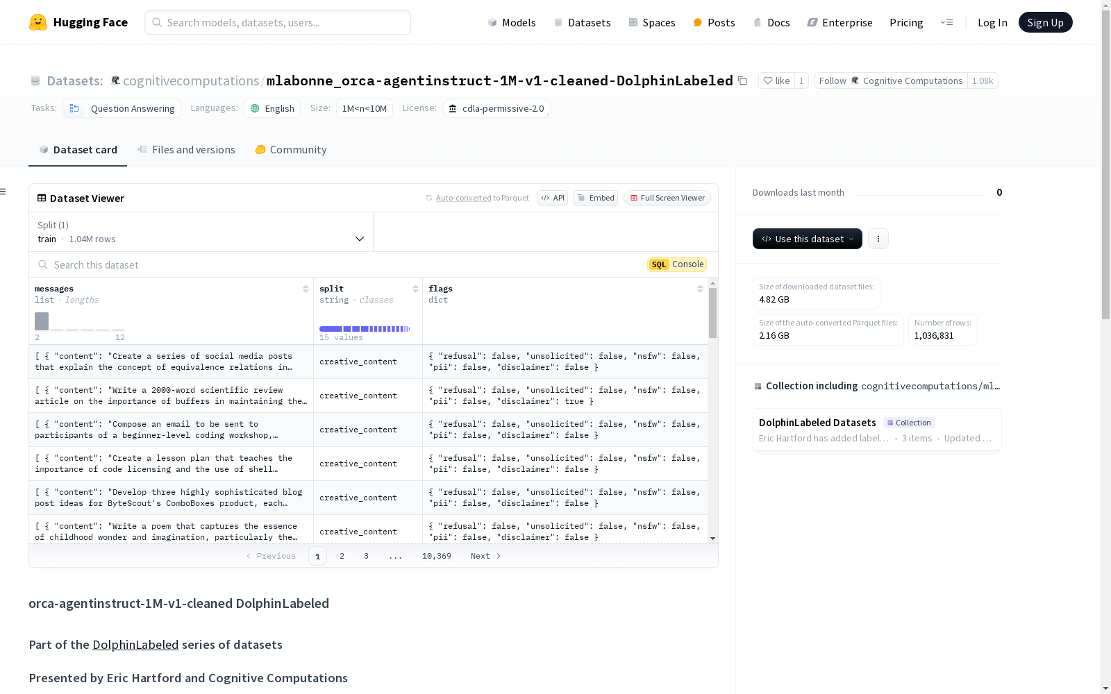Image resolution: width=1111 pixels, height=694 pixels.
Task: Click the Dataset Viewer table icon
Action: [42, 198]
